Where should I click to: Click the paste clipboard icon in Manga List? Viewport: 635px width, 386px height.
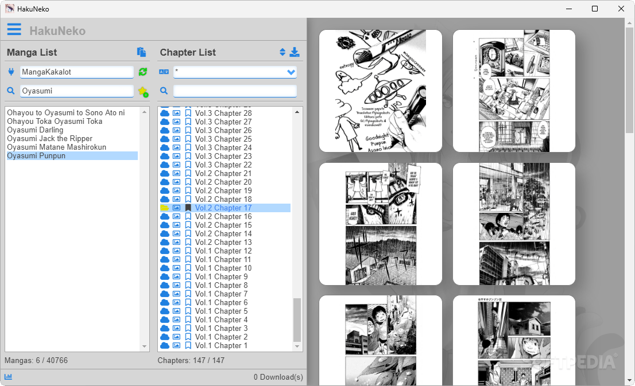click(141, 52)
